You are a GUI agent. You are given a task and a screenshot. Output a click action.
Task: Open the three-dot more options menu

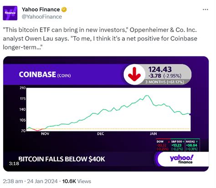point(206,10)
